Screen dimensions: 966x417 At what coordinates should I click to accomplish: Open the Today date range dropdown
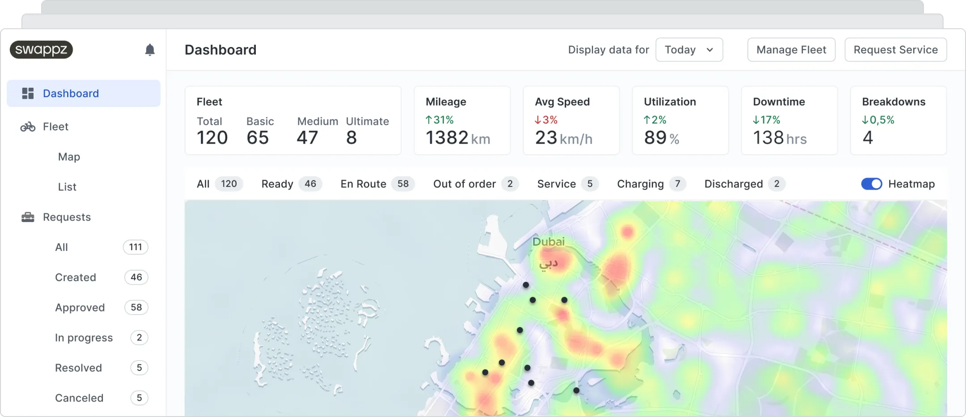click(x=689, y=50)
